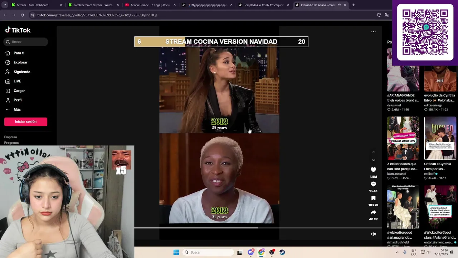Viewport: 458px width, 258px height.
Task: Click the taskbar Buscar search box
Action: tap(208, 252)
